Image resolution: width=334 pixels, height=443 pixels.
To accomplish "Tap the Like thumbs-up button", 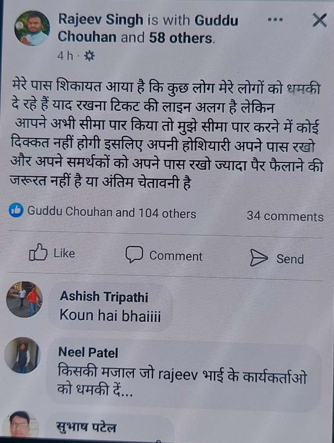I will [x=52, y=253].
